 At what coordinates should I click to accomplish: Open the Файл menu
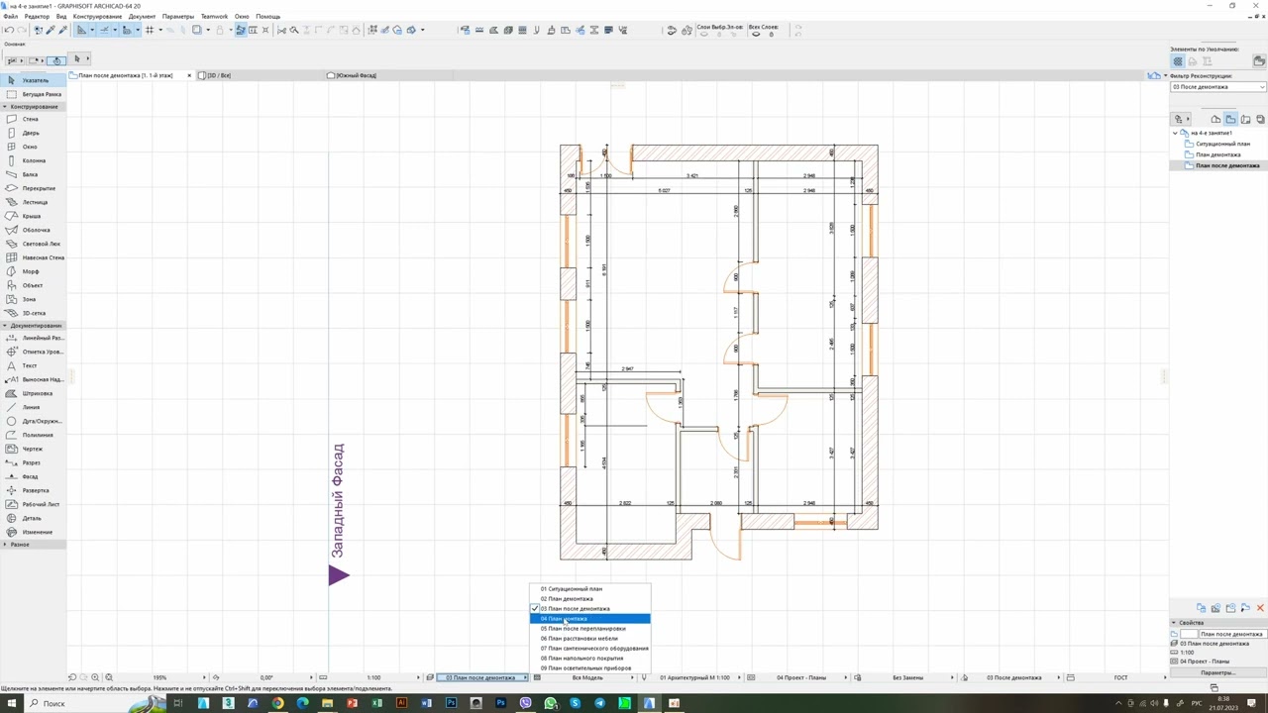pos(10,17)
